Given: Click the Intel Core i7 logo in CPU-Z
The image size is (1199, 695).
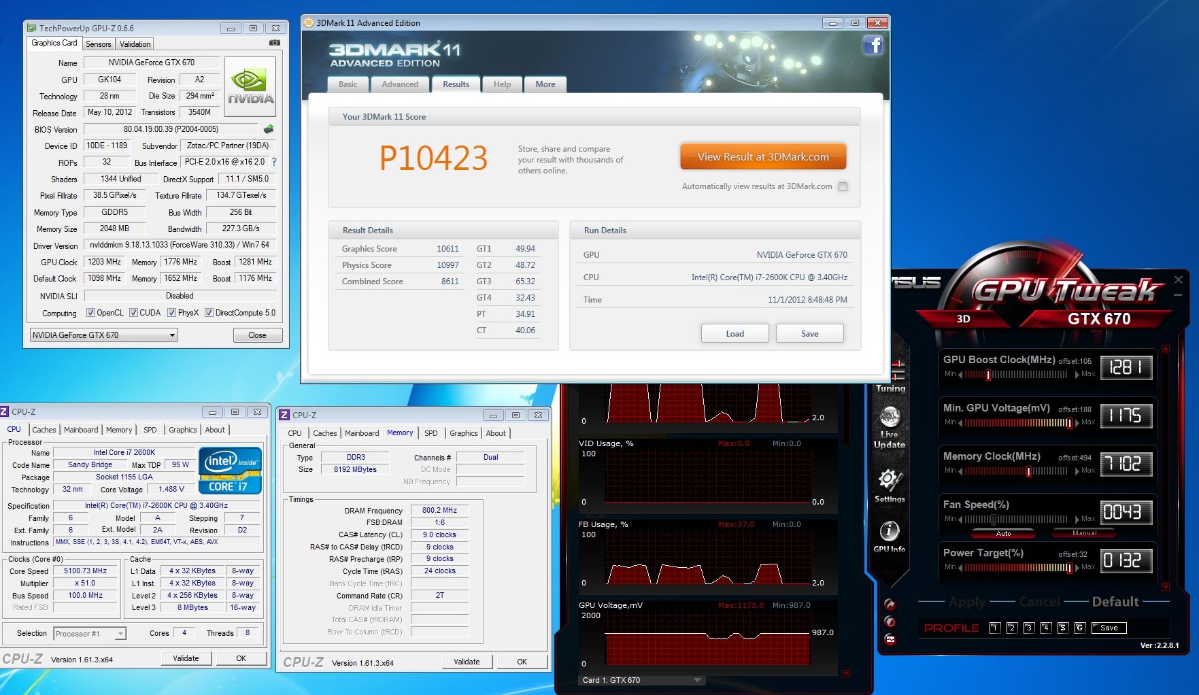Looking at the screenshot, I should [x=231, y=470].
